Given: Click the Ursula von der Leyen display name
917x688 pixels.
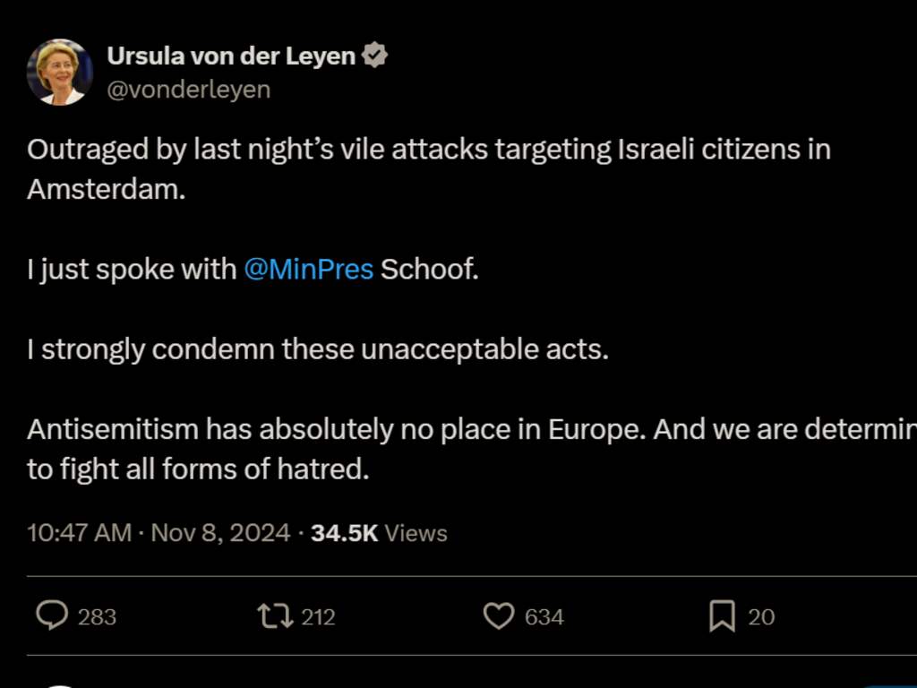Looking at the screenshot, I should pyautogui.click(x=231, y=56).
